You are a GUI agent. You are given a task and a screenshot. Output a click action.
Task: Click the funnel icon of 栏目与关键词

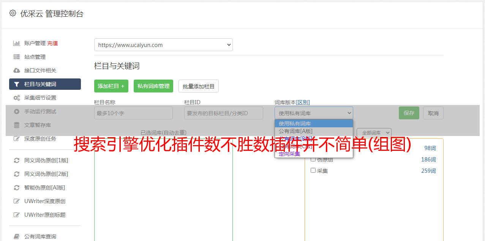tap(16, 84)
